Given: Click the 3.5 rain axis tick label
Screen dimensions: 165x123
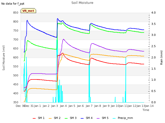Looking at the screenshot, I should [153, 24].
